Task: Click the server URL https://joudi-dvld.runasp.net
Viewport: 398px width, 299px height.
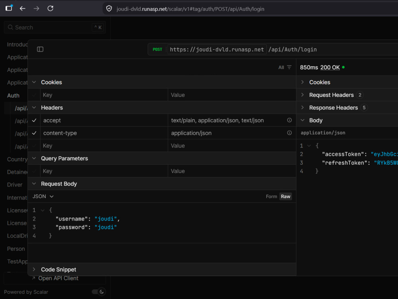Action: pos(217,49)
